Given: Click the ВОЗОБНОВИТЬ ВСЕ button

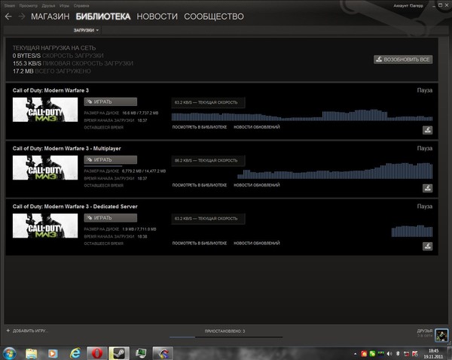Looking at the screenshot, I should [x=403, y=59].
